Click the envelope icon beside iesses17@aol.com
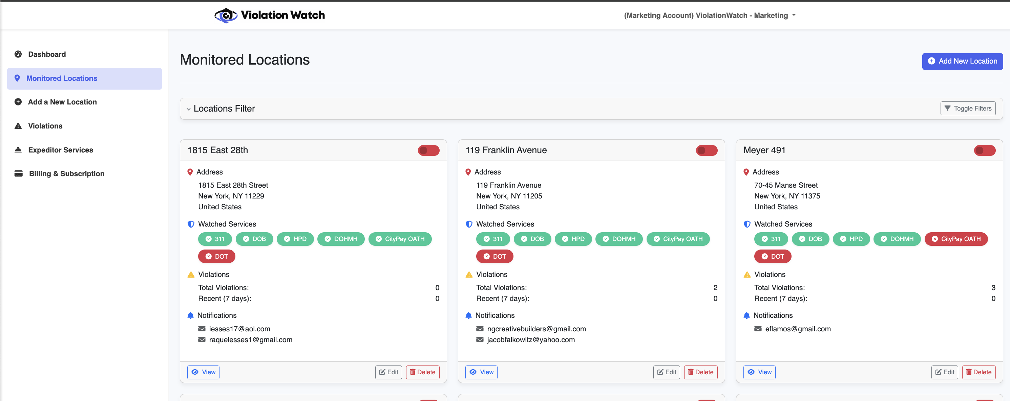The height and width of the screenshot is (401, 1010). click(202, 329)
